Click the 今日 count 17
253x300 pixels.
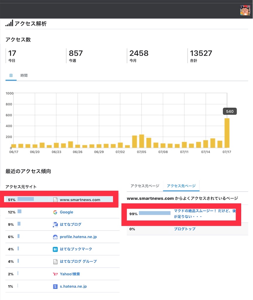pos(12,53)
